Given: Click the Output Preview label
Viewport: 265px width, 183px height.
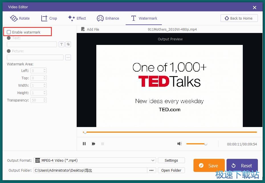Looking at the screenshot, I should pos(170,39).
